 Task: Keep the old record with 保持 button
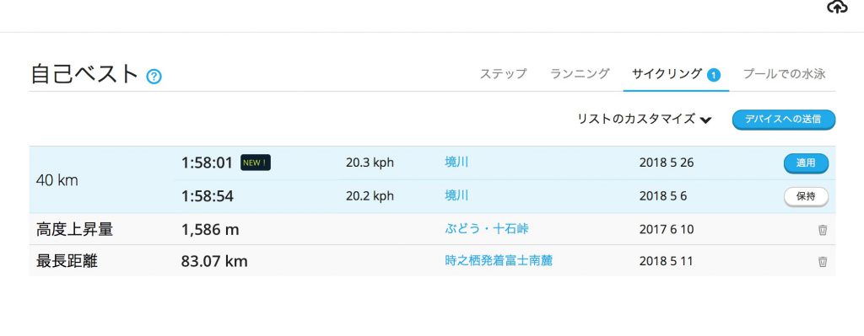[806, 196]
